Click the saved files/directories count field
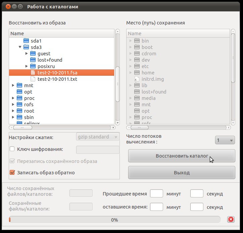The width and height of the screenshot is (243, 233). 81,193
